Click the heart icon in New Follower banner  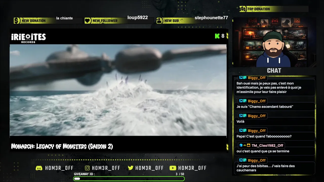point(88,21)
